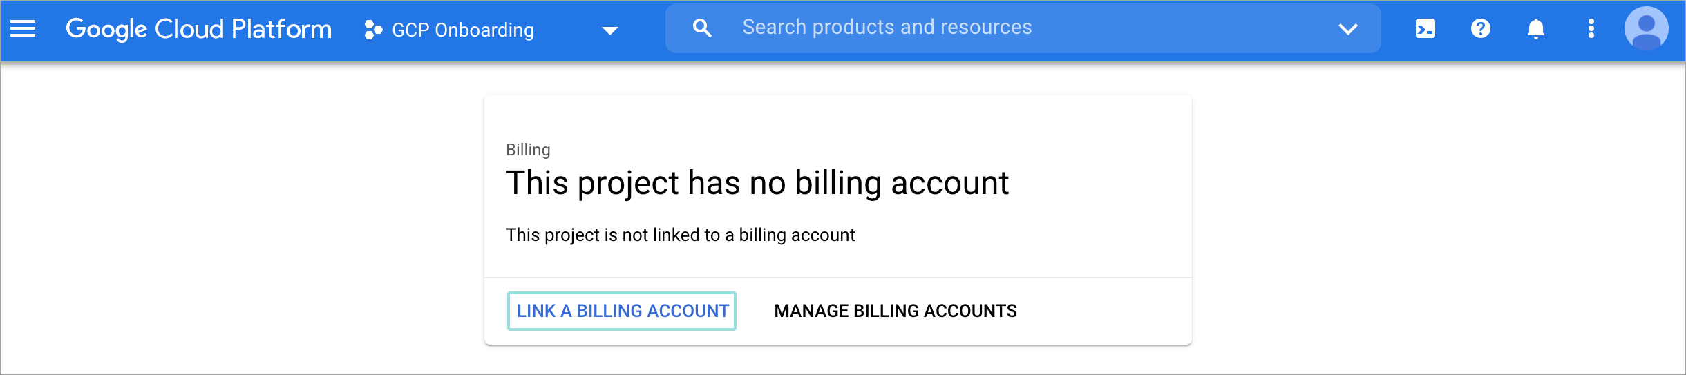1686x375 pixels.
Task: Expand the search bar chevron
Action: tap(1347, 29)
